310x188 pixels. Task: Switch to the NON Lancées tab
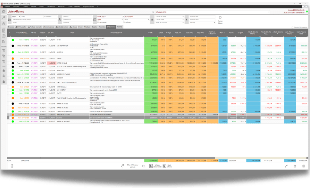point(21,27)
